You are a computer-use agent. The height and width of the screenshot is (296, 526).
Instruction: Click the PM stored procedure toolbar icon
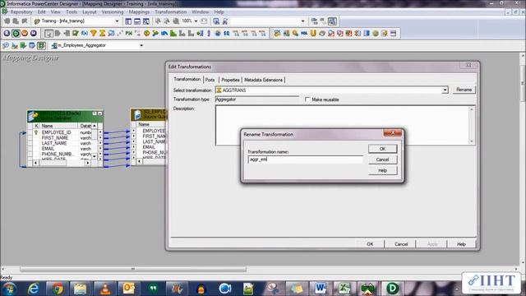click(x=129, y=33)
